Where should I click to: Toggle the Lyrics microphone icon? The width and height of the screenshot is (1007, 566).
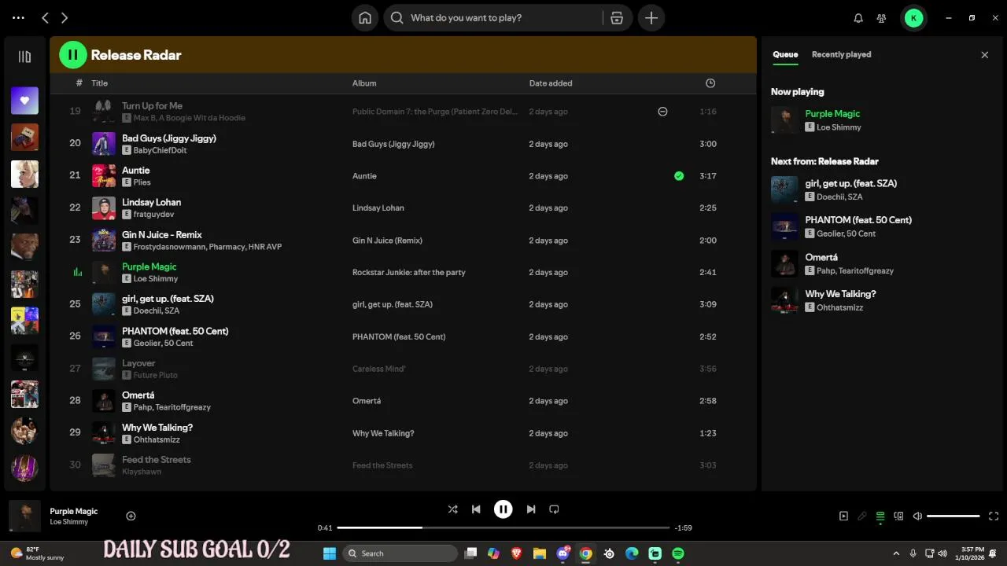[862, 516]
